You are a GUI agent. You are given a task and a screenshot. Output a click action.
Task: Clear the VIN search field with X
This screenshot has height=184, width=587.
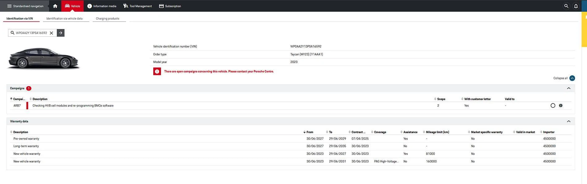(x=52, y=33)
